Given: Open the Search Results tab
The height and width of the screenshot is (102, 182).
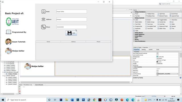Looking at the screenshot, I should [39, 85].
